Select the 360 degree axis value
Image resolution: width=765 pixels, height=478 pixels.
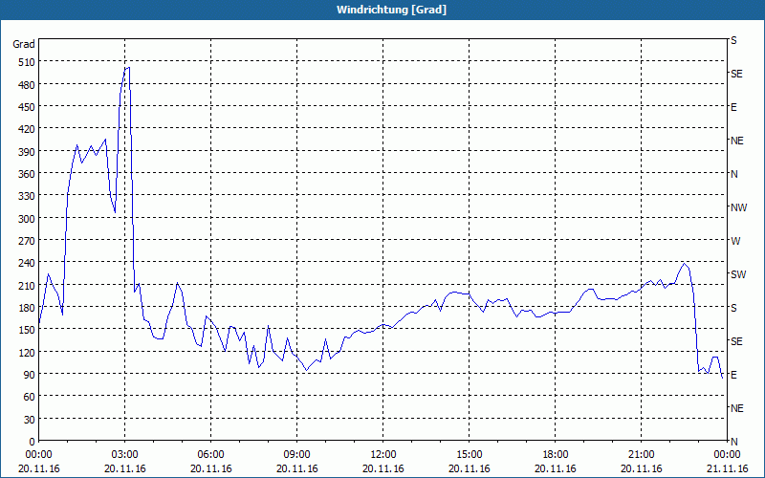[x=27, y=174]
